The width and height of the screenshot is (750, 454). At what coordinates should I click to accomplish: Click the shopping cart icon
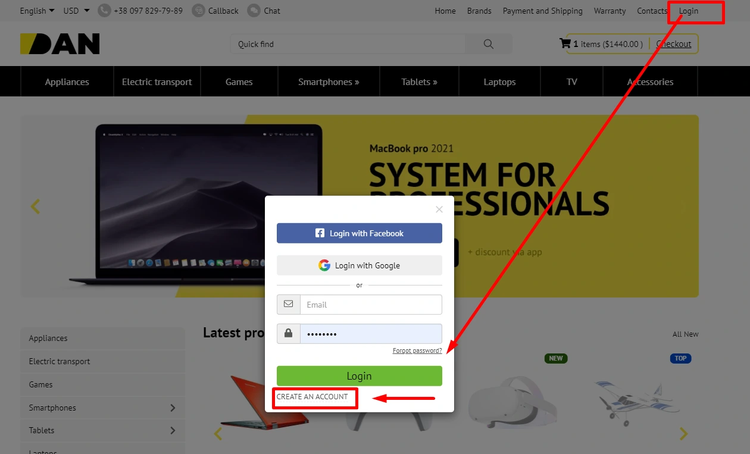tap(565, 43)
